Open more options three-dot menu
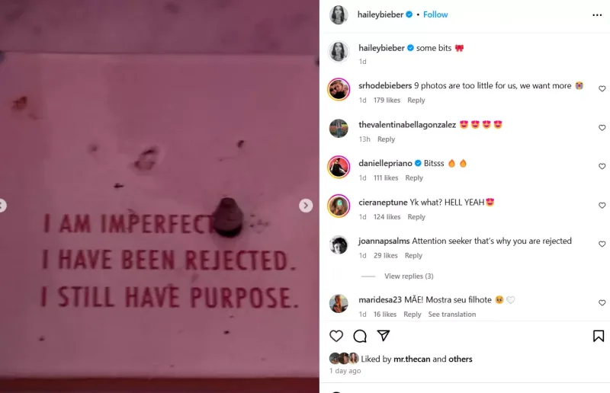The width and height of the screenshot is (610, 393). click(597, 14)
